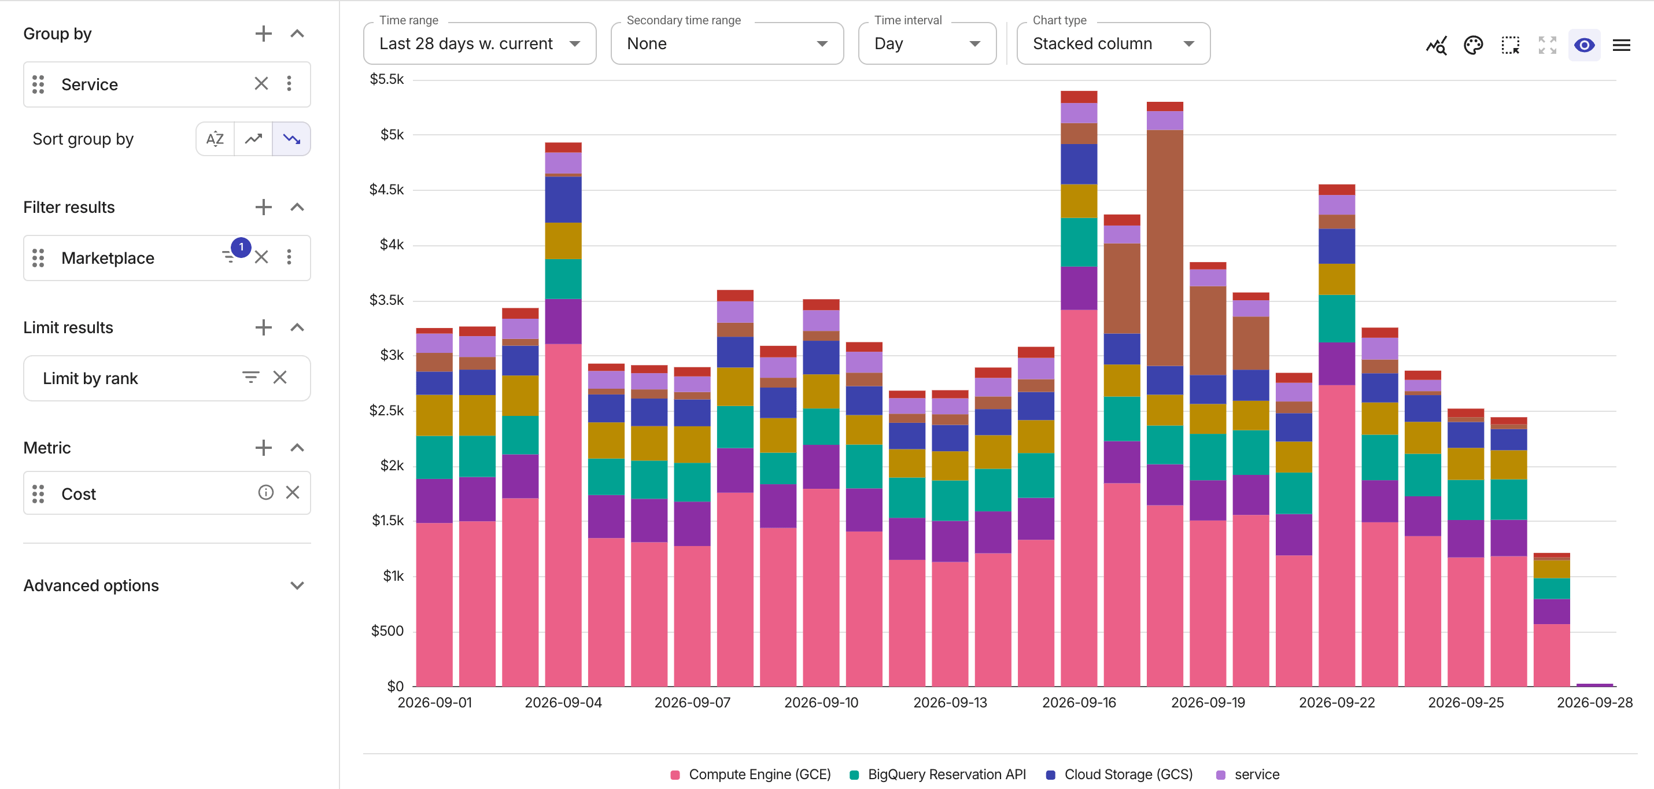Show info about the Cost metric

266,492
